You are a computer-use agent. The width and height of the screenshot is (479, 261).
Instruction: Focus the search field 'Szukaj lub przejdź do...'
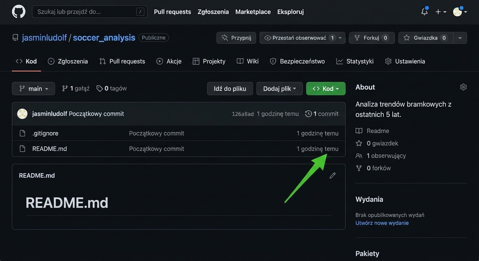click(x=90, y=12)
